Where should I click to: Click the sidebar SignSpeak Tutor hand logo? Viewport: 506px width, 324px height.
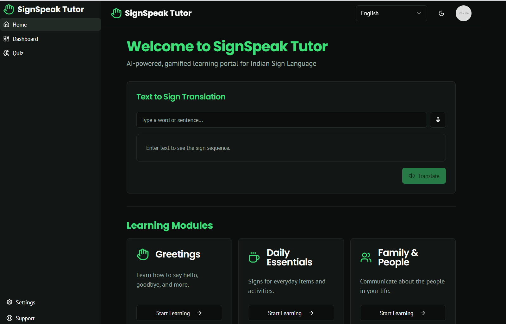tap(9, 10)
